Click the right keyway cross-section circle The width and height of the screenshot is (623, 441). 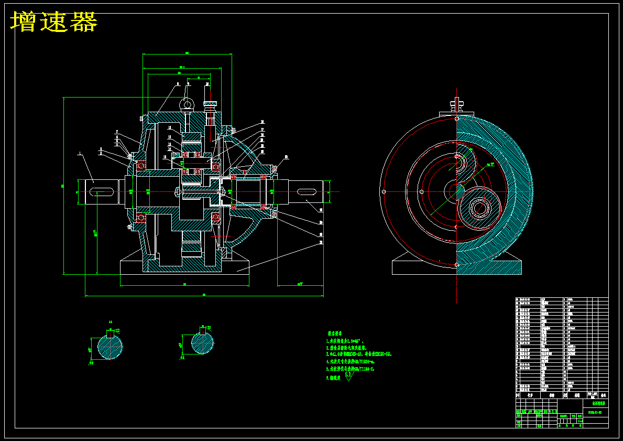click(203, 343)
